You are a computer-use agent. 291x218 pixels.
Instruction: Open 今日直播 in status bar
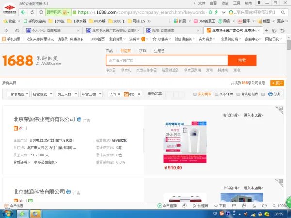click(x=167, y=206)
